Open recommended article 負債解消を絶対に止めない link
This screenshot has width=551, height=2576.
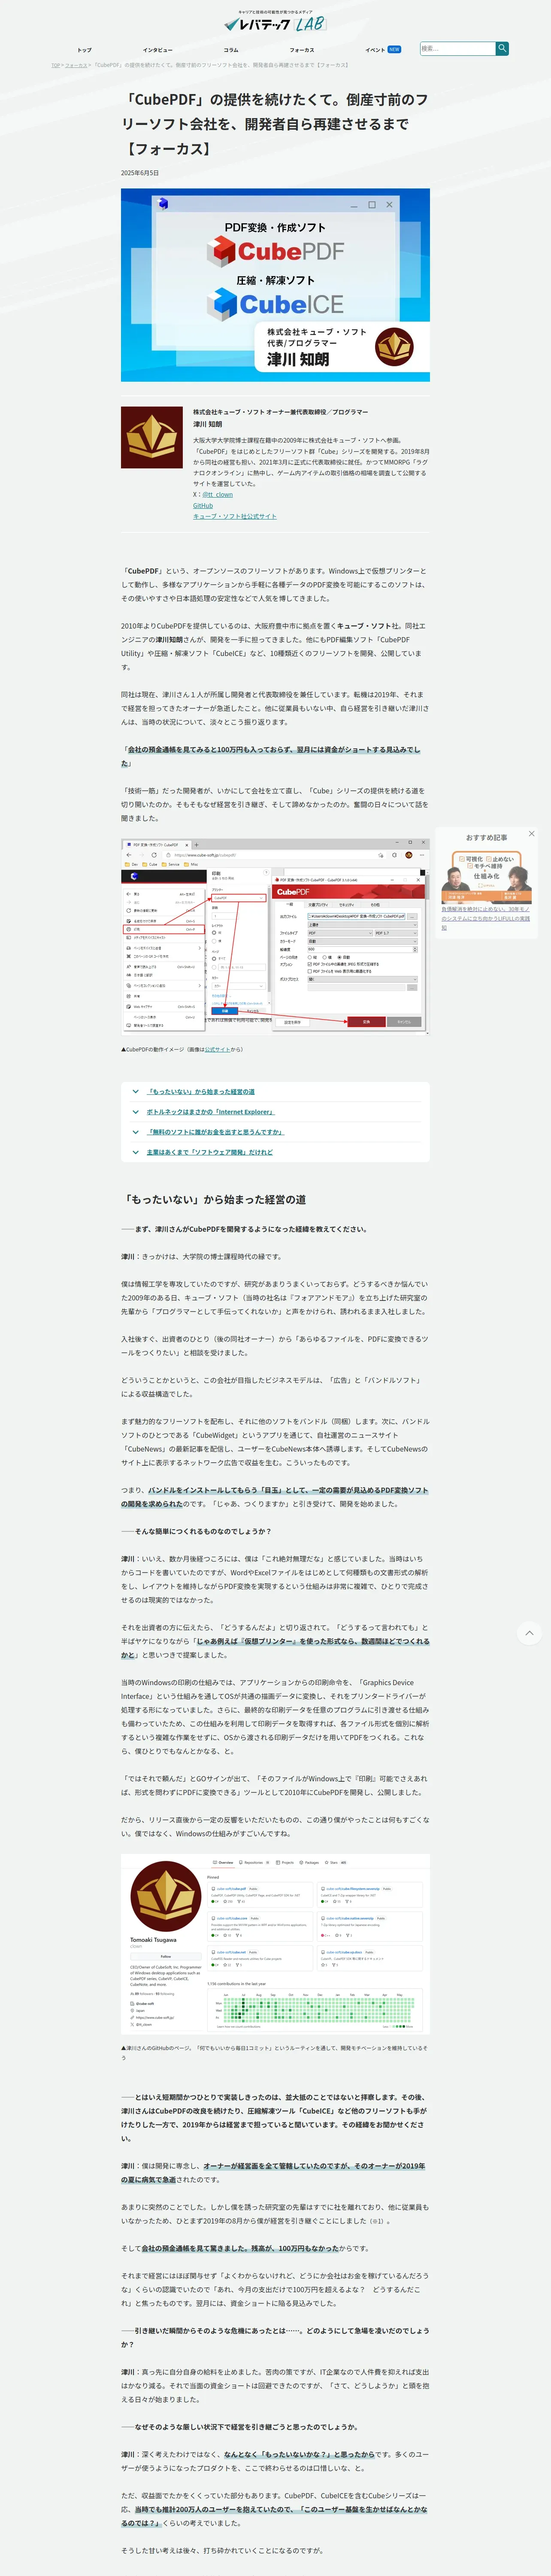click(x=486, y=918)
